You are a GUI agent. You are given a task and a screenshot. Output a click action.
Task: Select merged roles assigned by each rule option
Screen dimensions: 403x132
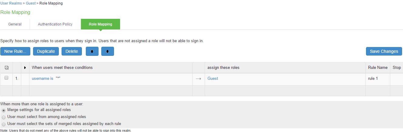pos(4,124)
